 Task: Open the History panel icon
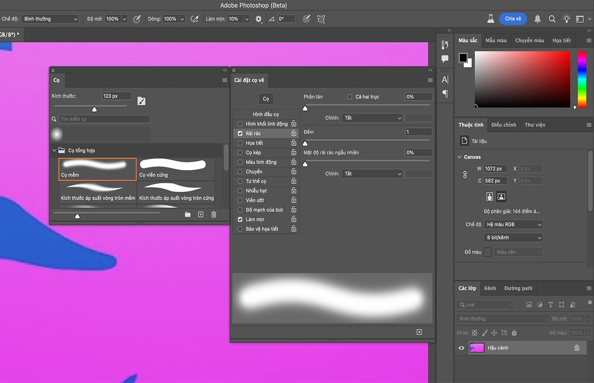(x=445, y=45)
